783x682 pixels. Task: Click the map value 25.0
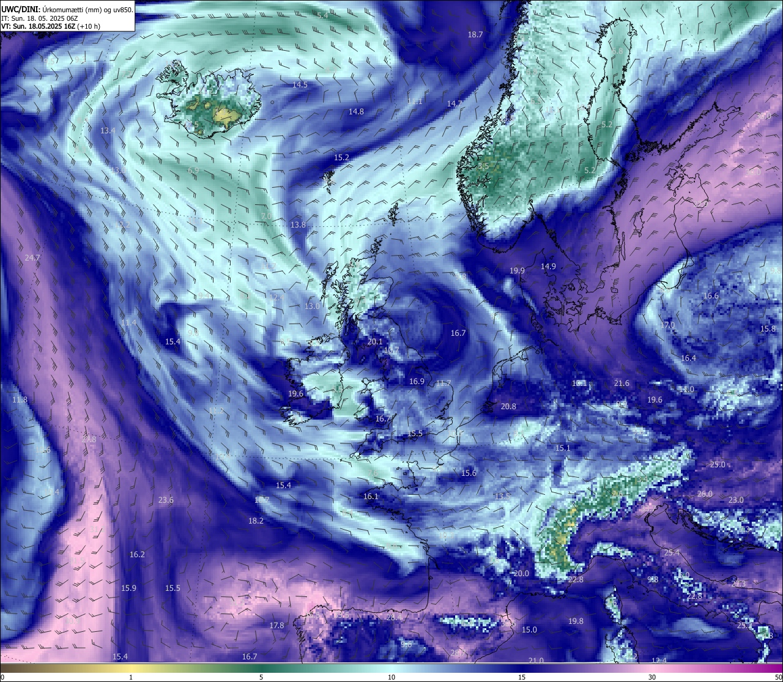[717, 465]
